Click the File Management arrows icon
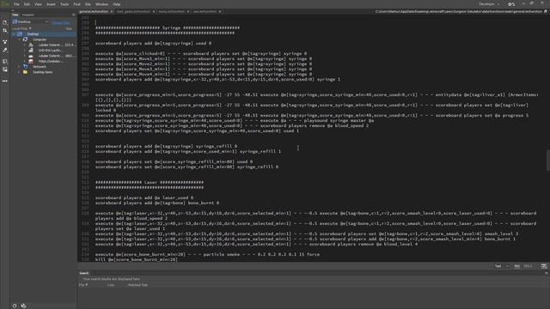Viewport: 550px width, 309px height. [5, 31]
